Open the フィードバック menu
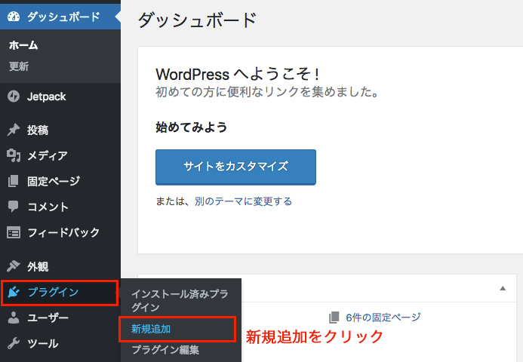The image size is (523, 362). coord(60,232)
